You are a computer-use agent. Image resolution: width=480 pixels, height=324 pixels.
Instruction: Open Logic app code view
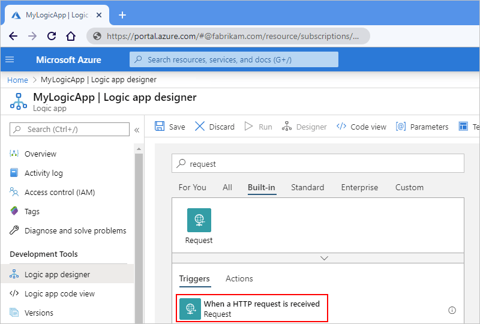pyautogui.click(x=59, y=293)
